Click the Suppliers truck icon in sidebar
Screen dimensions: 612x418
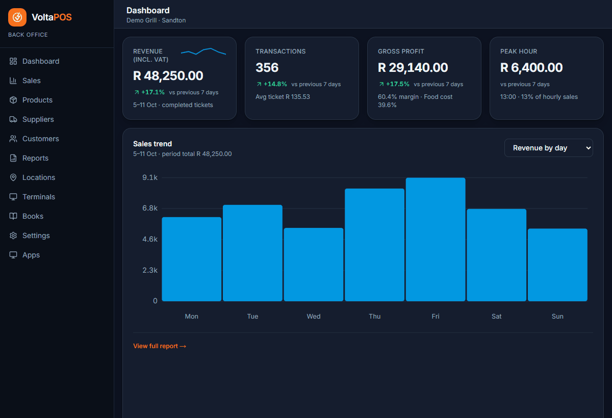pyautogui.click(x=13, y=119)
